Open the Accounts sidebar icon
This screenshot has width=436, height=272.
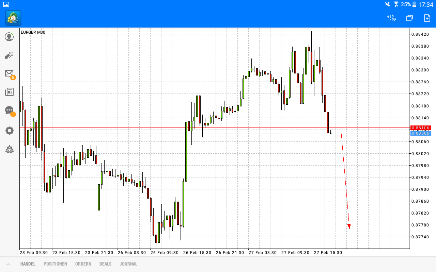coord(9,37)
